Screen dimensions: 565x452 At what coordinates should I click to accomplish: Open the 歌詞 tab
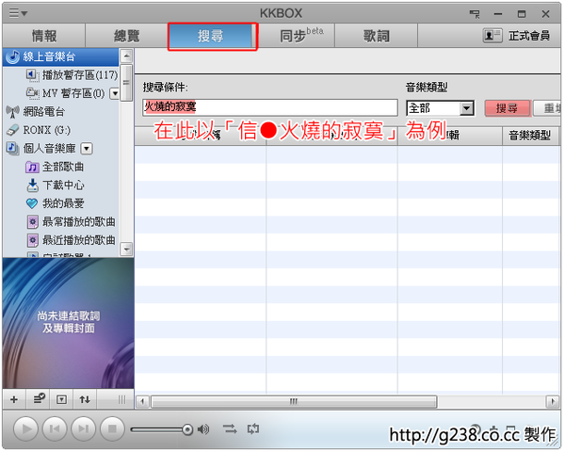coord(376,36)
